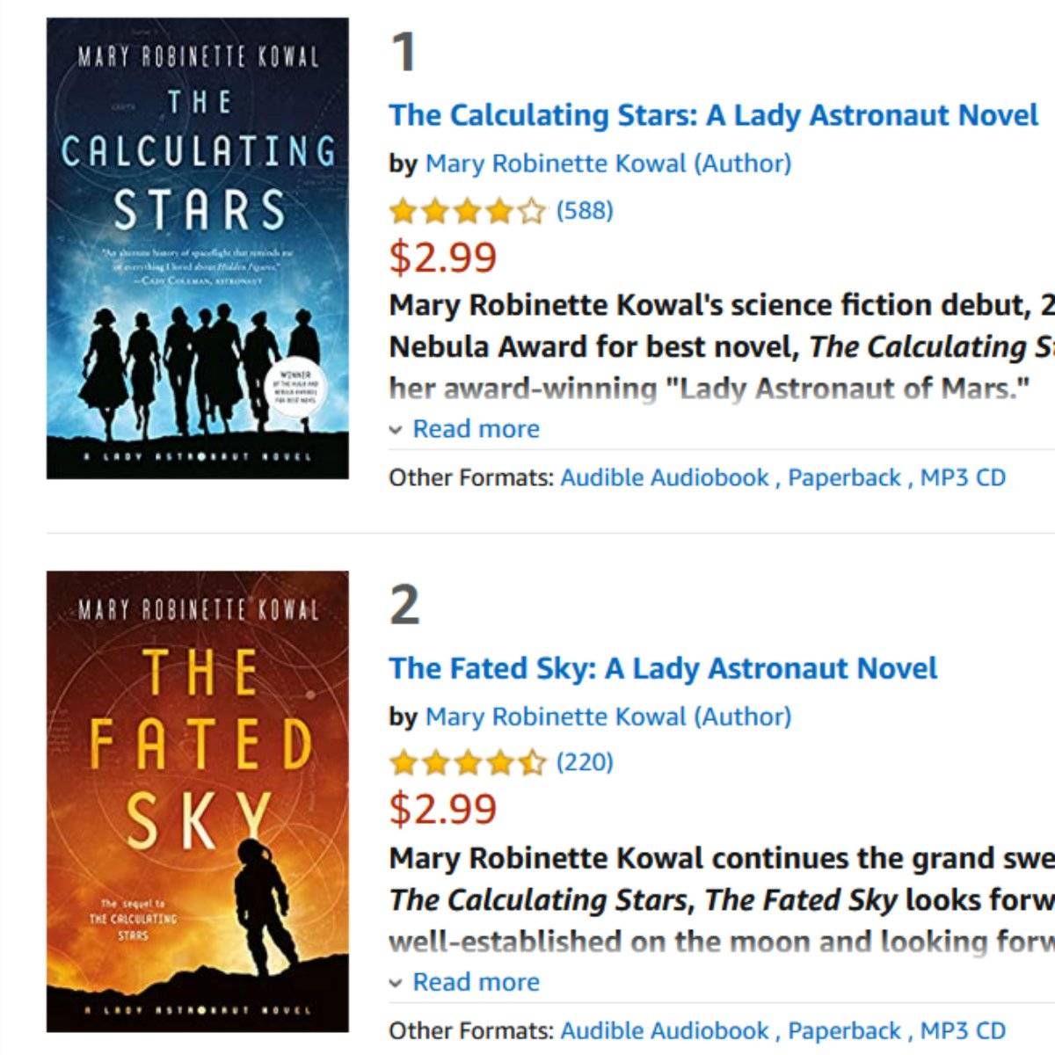Viewport: 1055px width, 1055px height.
Task: Expand Read more for The Calculating Stars
Action: pyautogui.click(x=476, y=429)
